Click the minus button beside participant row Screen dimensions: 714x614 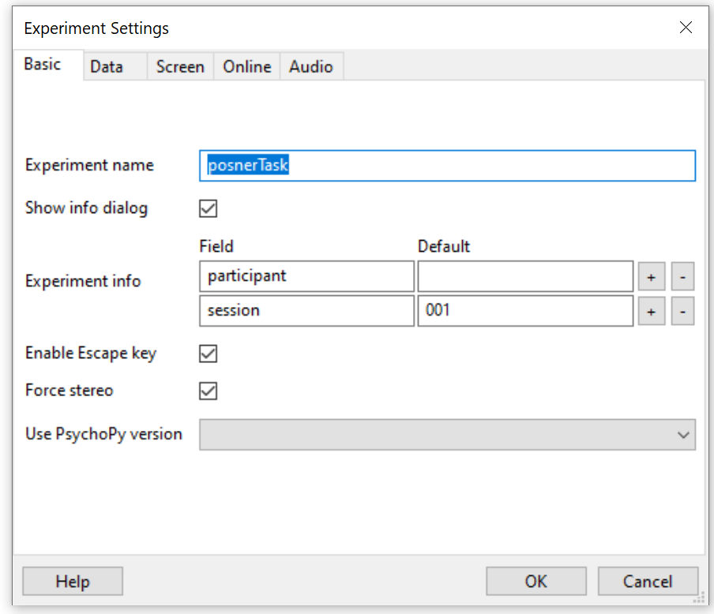pyautogui.click(x=682, y=277)
